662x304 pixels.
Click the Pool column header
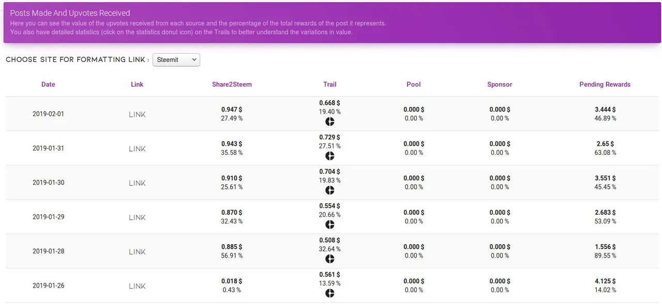coord(414,84)
